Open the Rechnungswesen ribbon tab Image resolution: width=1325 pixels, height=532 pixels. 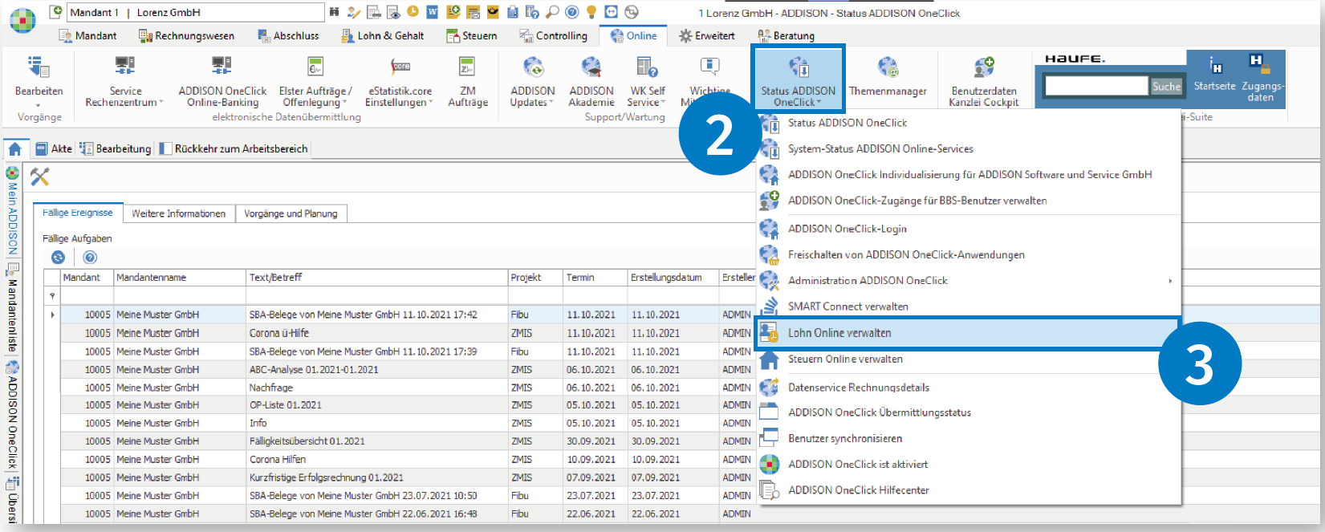point(186,35)
